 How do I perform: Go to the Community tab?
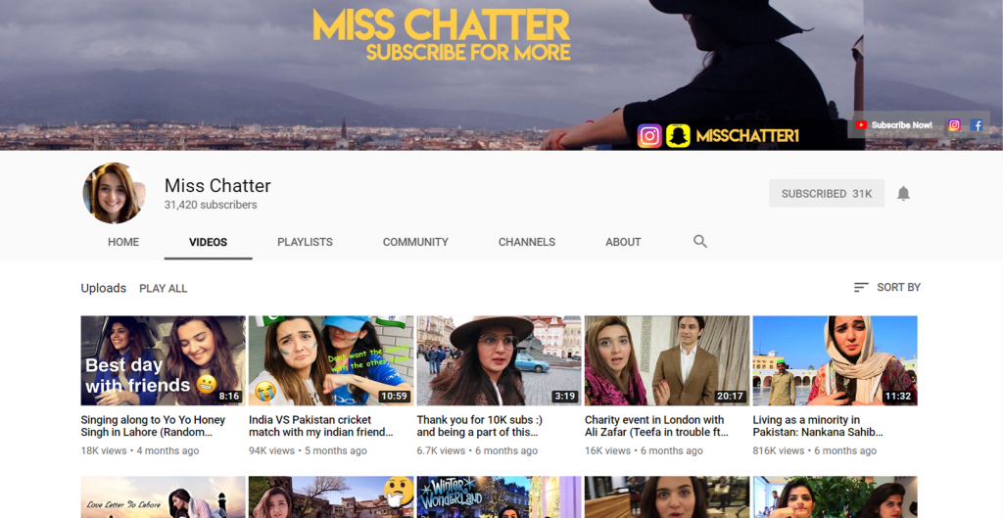tap(415, 242)
